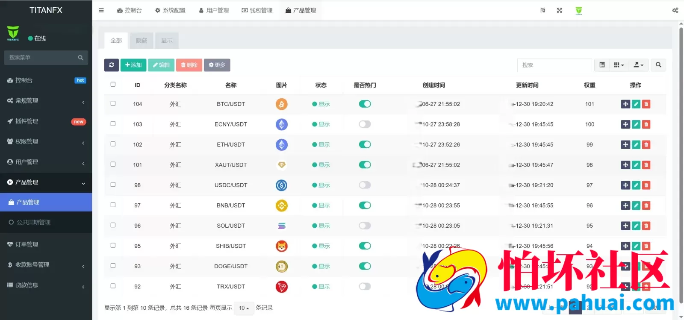Image resolution: width=684 pixels, height=320 pixels.
Task: Click the table search input field
Action: pos(554,65)
